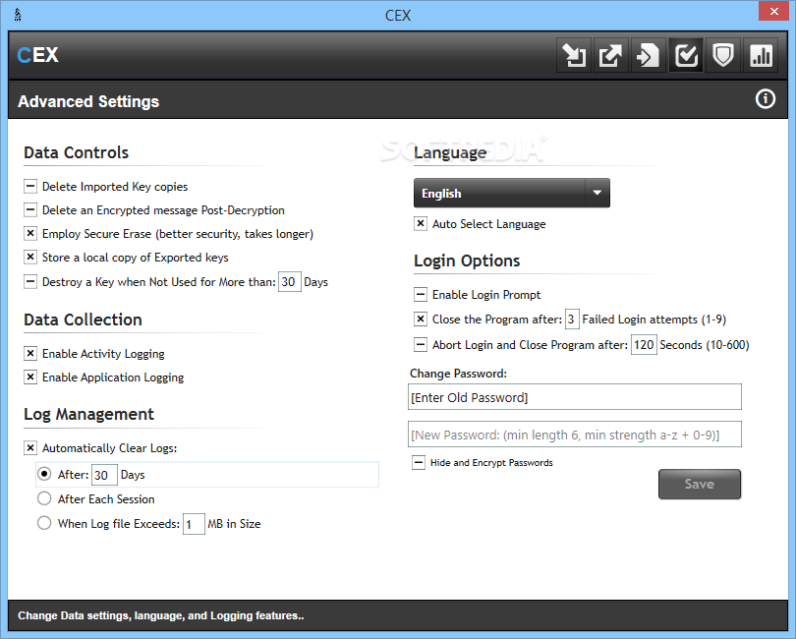Viewport: 796px width, 639px height.
Task: Open the English language dropdown
Action: pyautogui.click(x=512, y=193)
